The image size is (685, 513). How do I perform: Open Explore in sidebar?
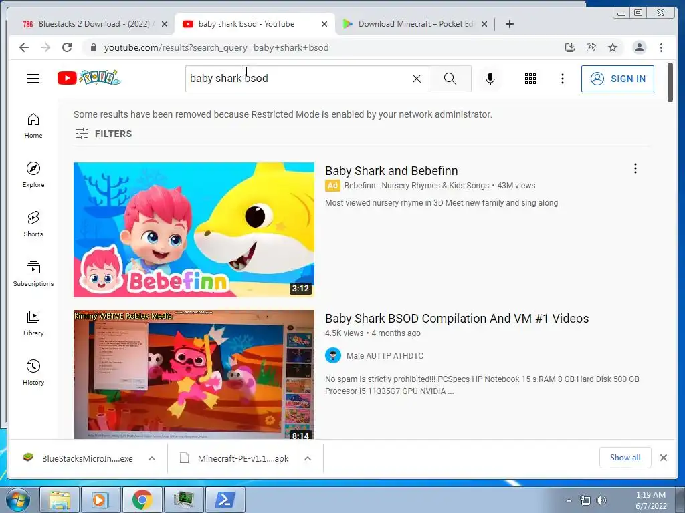point(33,175)
